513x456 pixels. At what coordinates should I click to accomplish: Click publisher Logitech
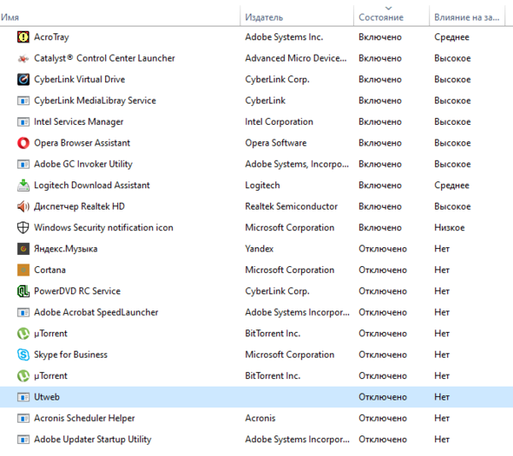click(x=262, y=186)
